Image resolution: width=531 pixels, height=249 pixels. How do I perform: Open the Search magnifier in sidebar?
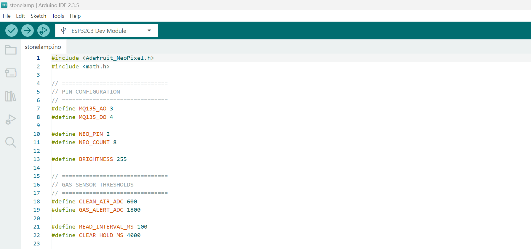11,142
